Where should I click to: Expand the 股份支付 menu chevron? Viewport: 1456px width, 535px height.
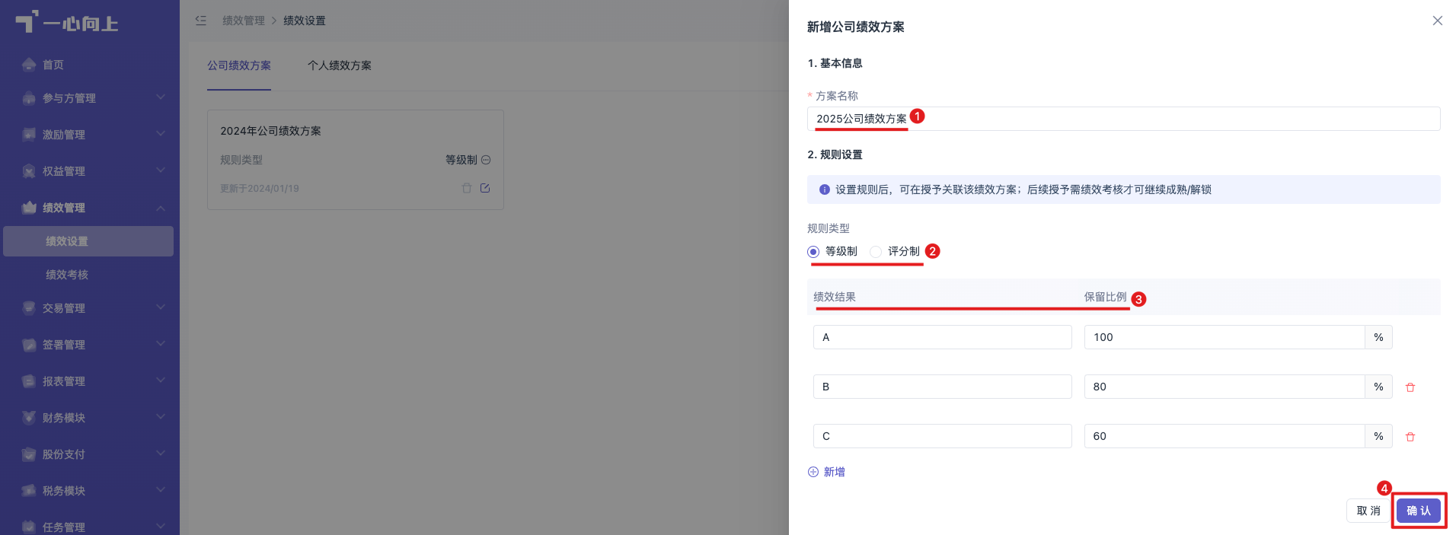point(161,453)
